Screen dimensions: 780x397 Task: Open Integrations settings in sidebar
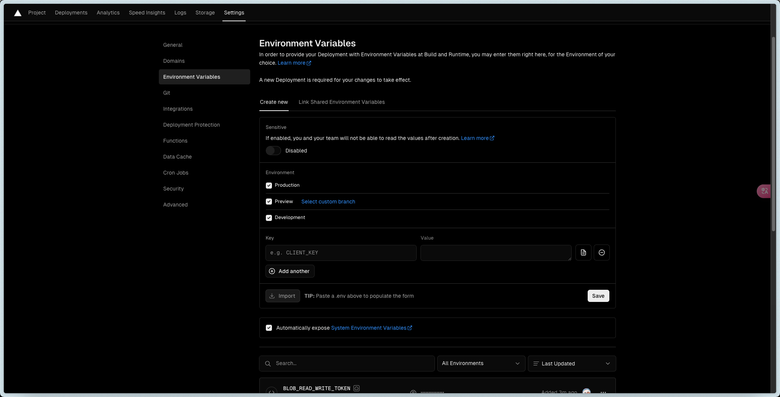[205, 109]
